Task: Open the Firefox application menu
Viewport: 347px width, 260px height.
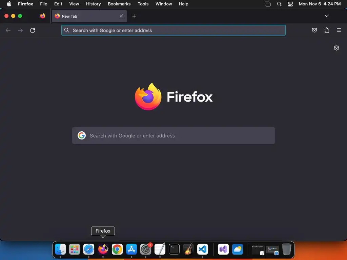Action: pos(25,4)
